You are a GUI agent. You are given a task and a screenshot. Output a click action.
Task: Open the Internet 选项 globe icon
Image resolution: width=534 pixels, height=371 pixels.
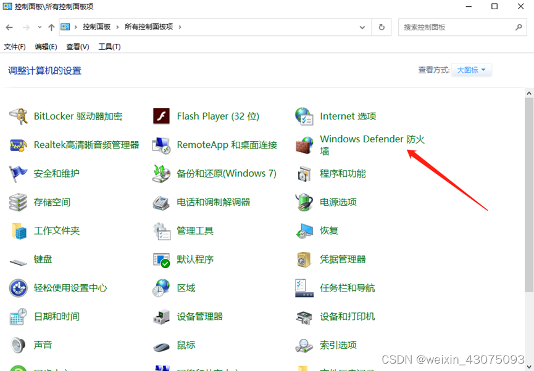point(304,116)
